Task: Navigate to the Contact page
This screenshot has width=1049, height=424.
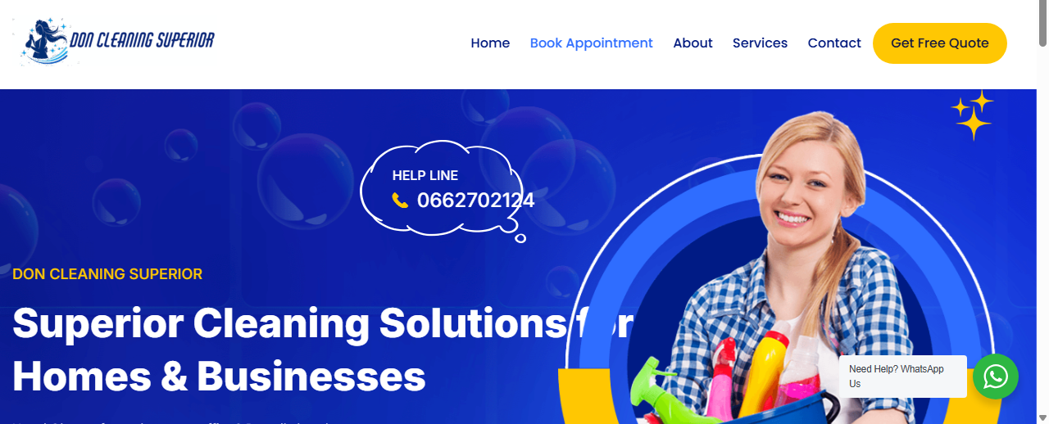Action: (x=834, y=43)
